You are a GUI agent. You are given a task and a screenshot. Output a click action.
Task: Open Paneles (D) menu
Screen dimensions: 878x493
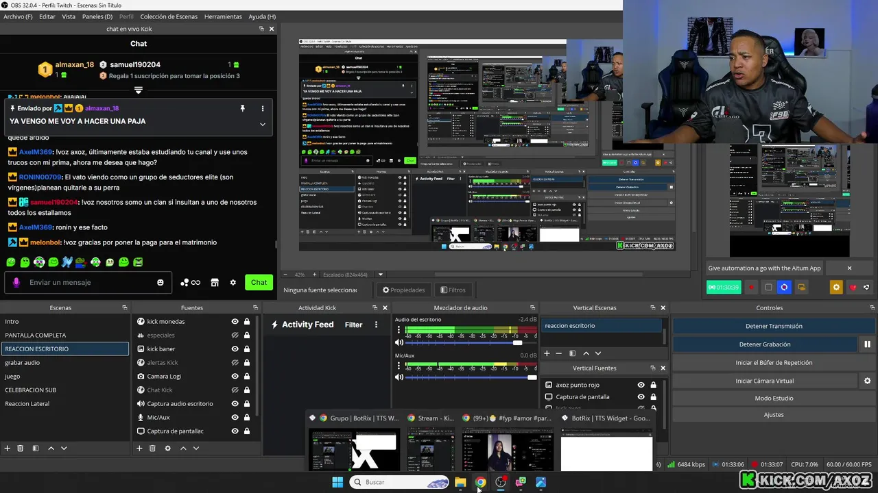(x=97, y=16)
